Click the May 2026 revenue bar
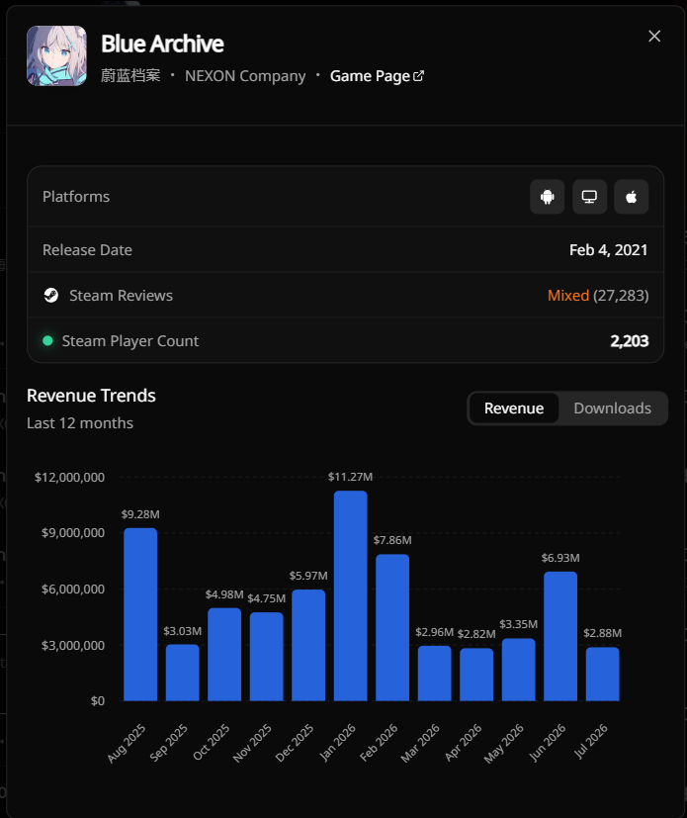The width and height of the screenshot is (687, 818). point(519,670)
